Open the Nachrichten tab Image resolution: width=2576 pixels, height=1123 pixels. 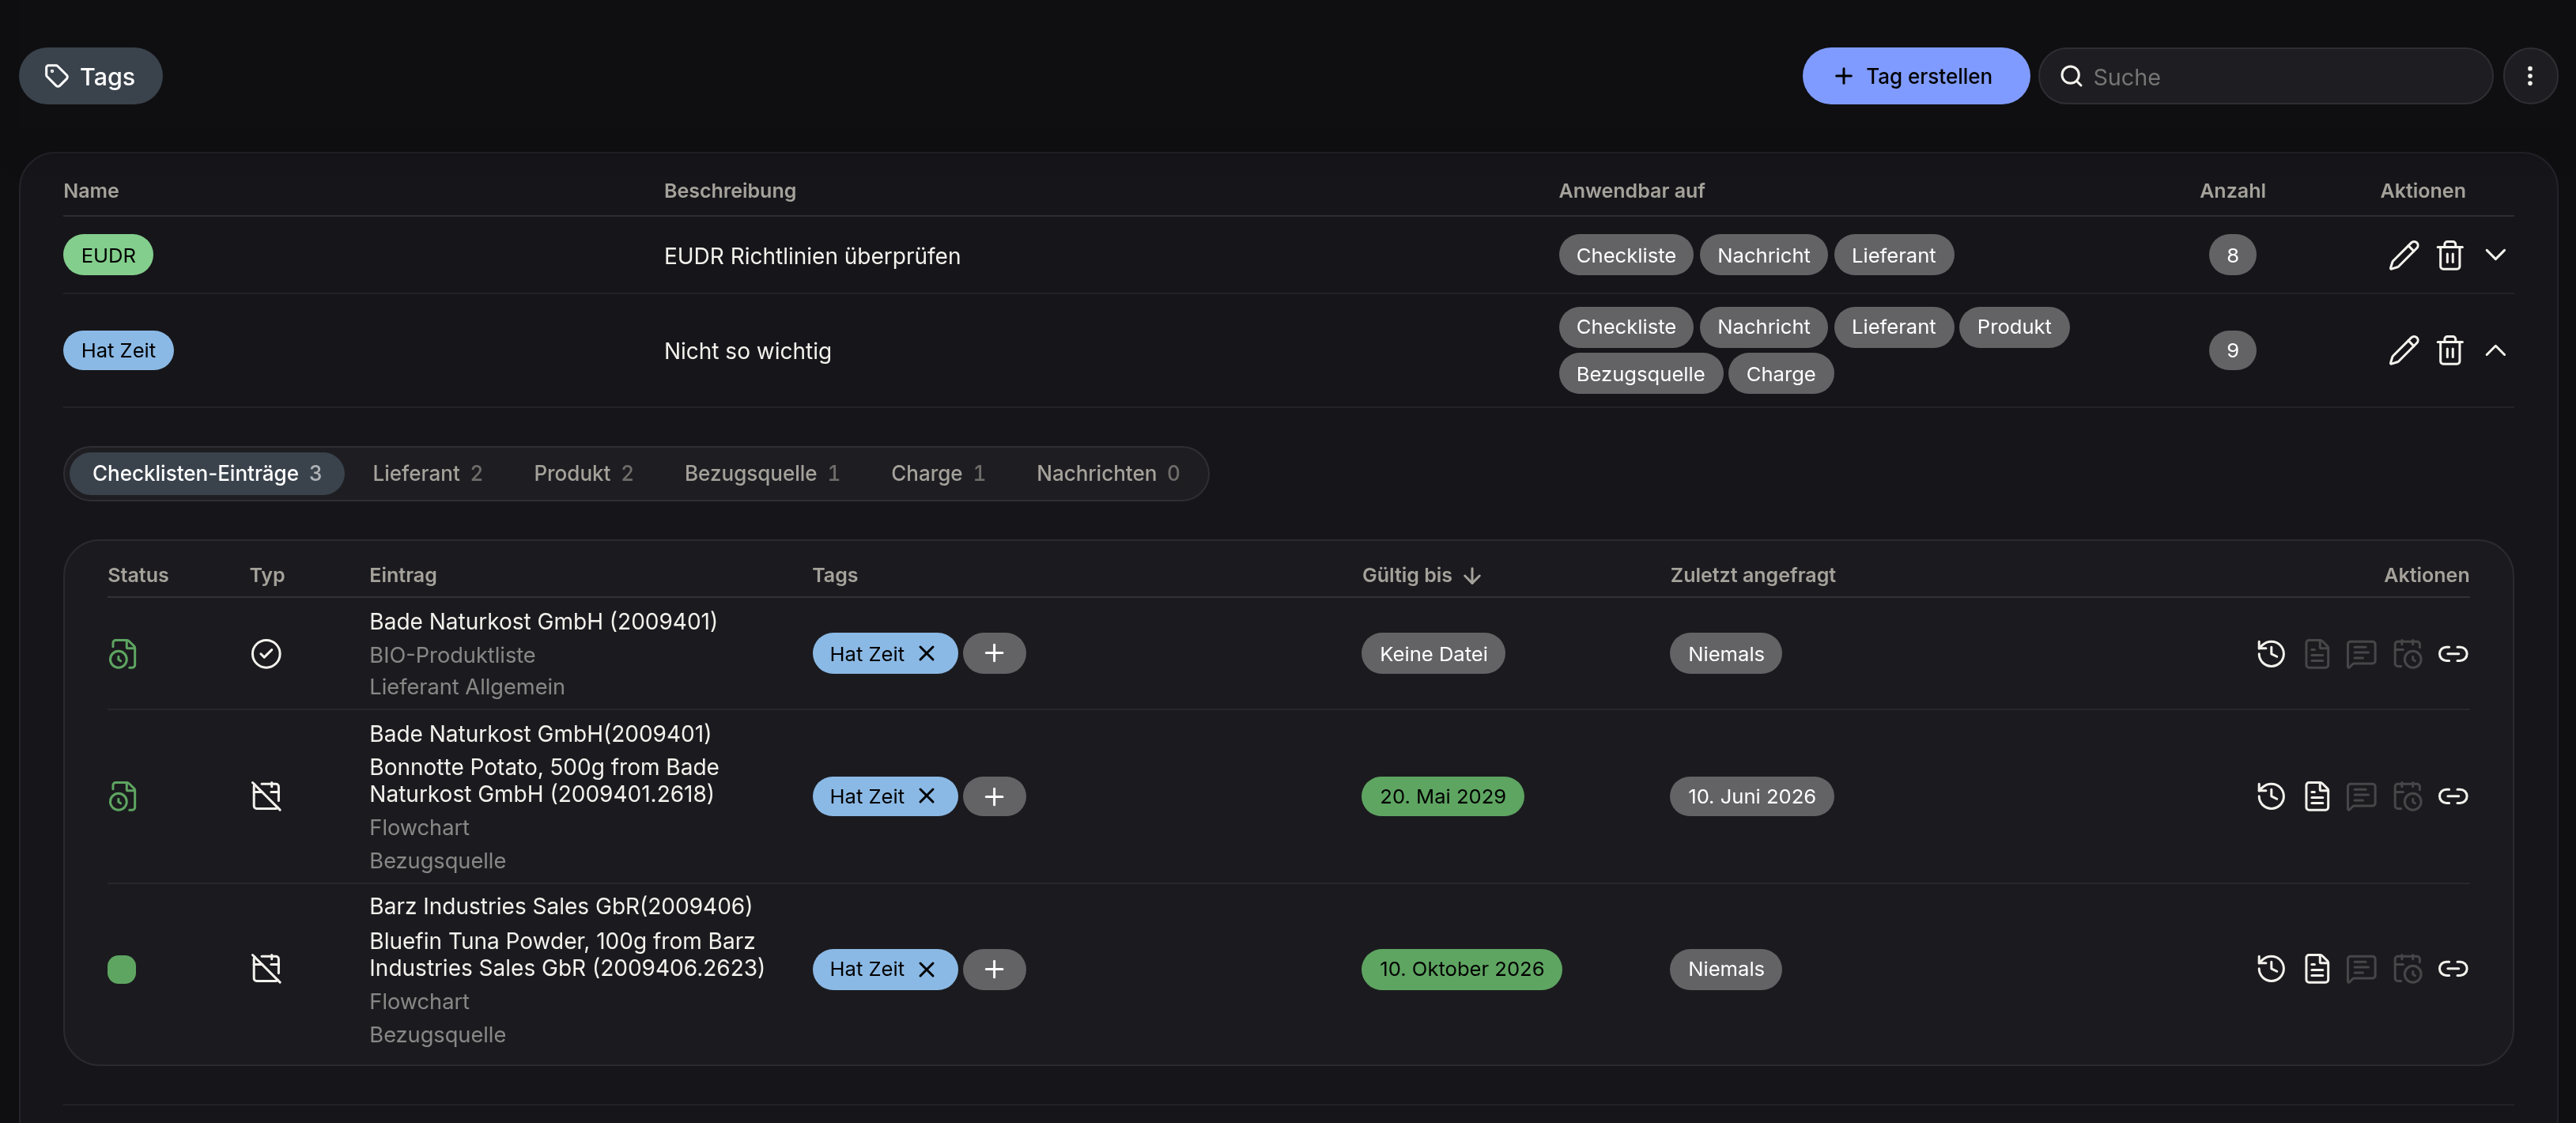point(1108,473)
